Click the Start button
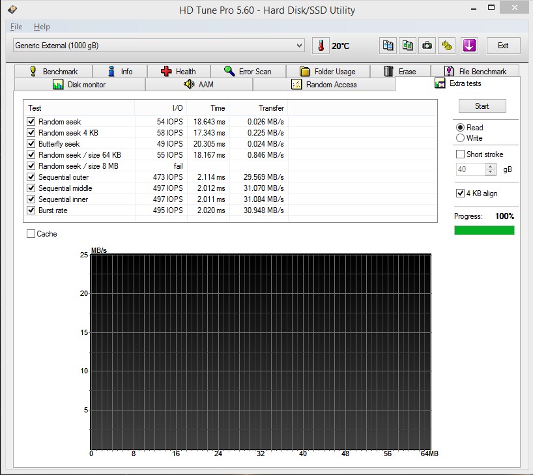Viewport: 533px width, 475px height. [482, 106]
